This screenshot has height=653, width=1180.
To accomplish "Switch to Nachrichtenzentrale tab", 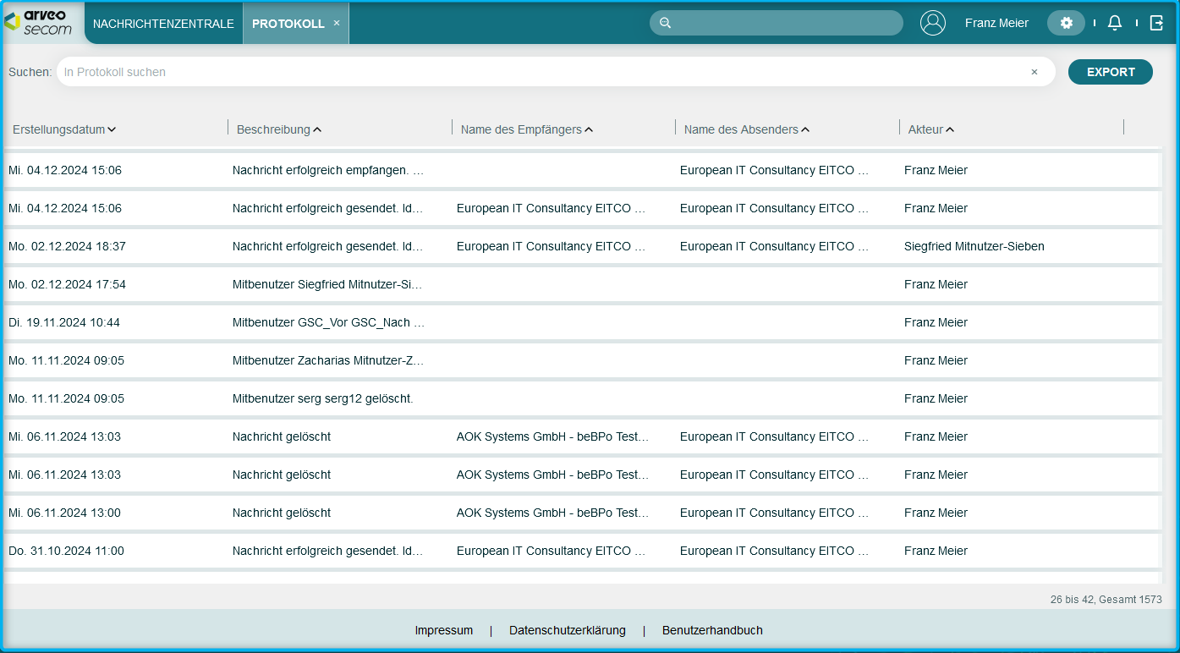I will click(x=163, y=24).
